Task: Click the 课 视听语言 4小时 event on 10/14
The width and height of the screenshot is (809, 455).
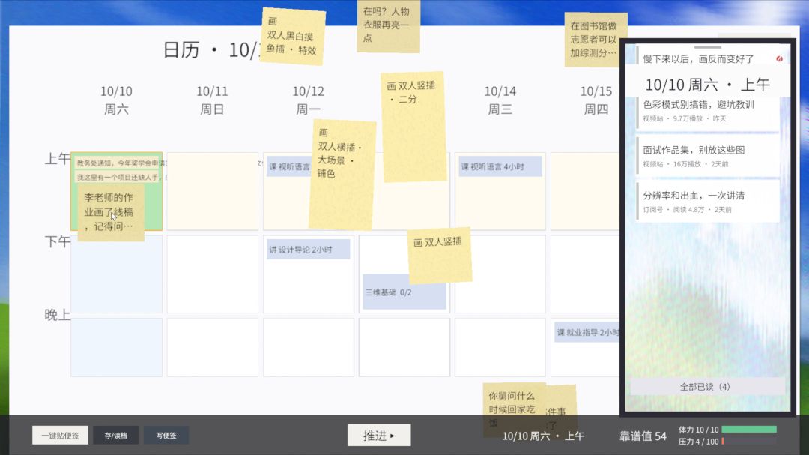Action: [500, 167]
